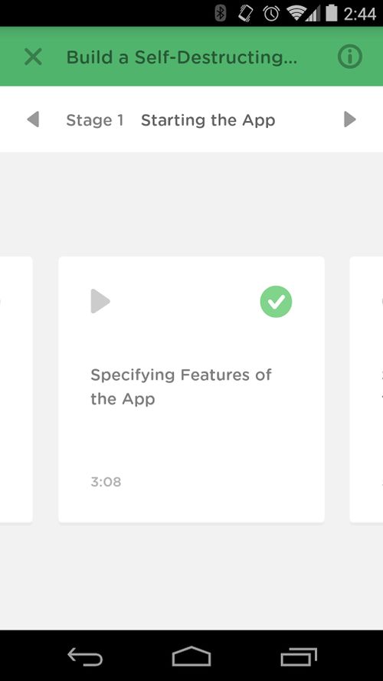Open the partially visible previous card
383x681 pixels.
(16, 390)
